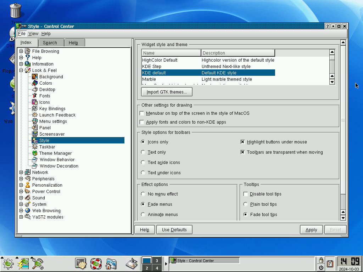Click the style list down scroll arrow
The width and height of the screenshot is (363, 272).
332,82
